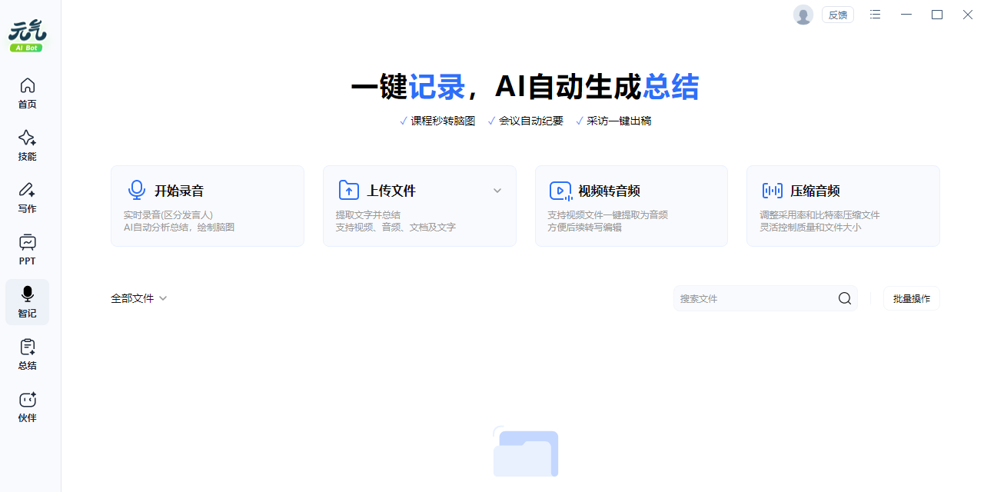Click the search magnifier icon
Screen dimensions: 984x492
(x=844, y=298)
